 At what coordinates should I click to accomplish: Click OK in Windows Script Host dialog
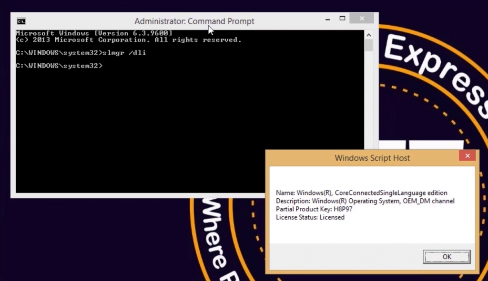[447, 257]
